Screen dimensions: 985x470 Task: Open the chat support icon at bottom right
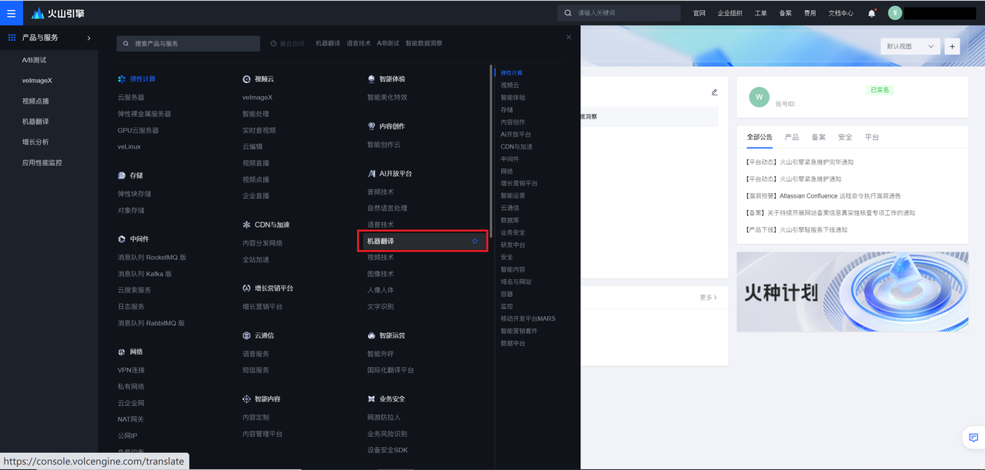click(x=973, y=438)
